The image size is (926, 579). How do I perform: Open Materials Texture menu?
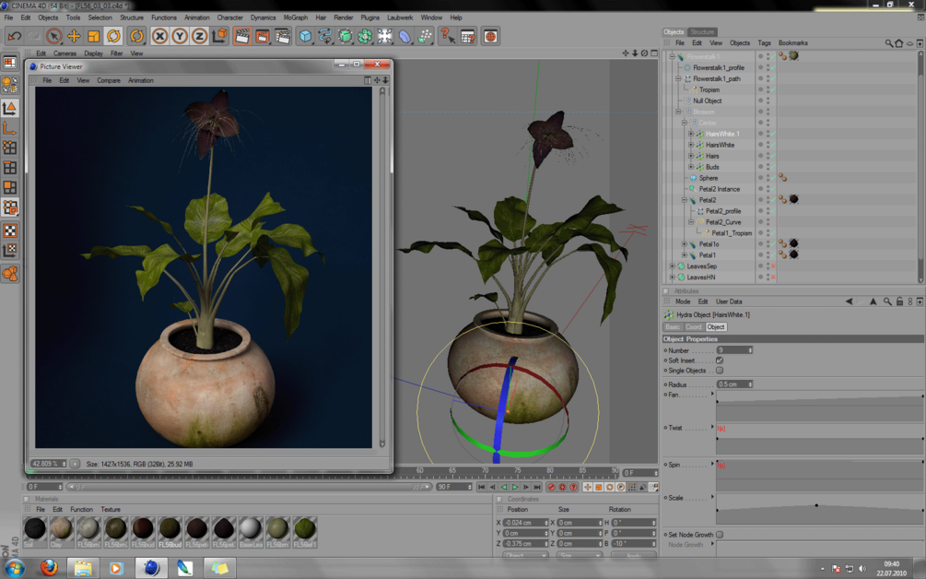click(111, 509)
